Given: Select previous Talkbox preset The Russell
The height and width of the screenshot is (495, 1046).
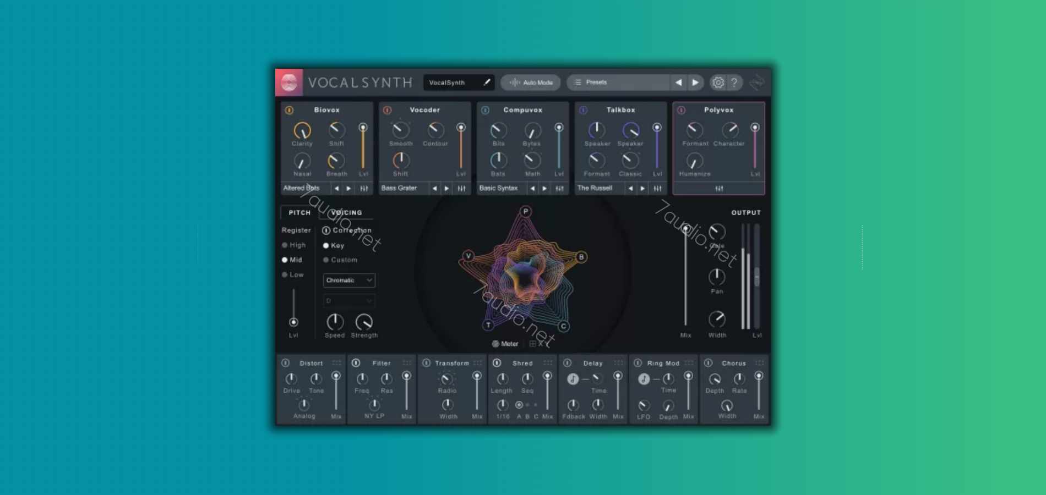Looking at the screenshot, I should [630, 188].
